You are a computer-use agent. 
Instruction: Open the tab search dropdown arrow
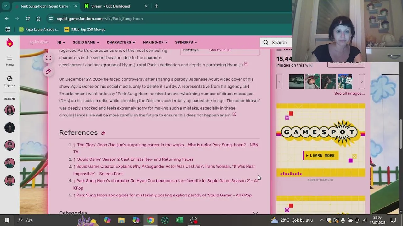(x=6, y=6)
